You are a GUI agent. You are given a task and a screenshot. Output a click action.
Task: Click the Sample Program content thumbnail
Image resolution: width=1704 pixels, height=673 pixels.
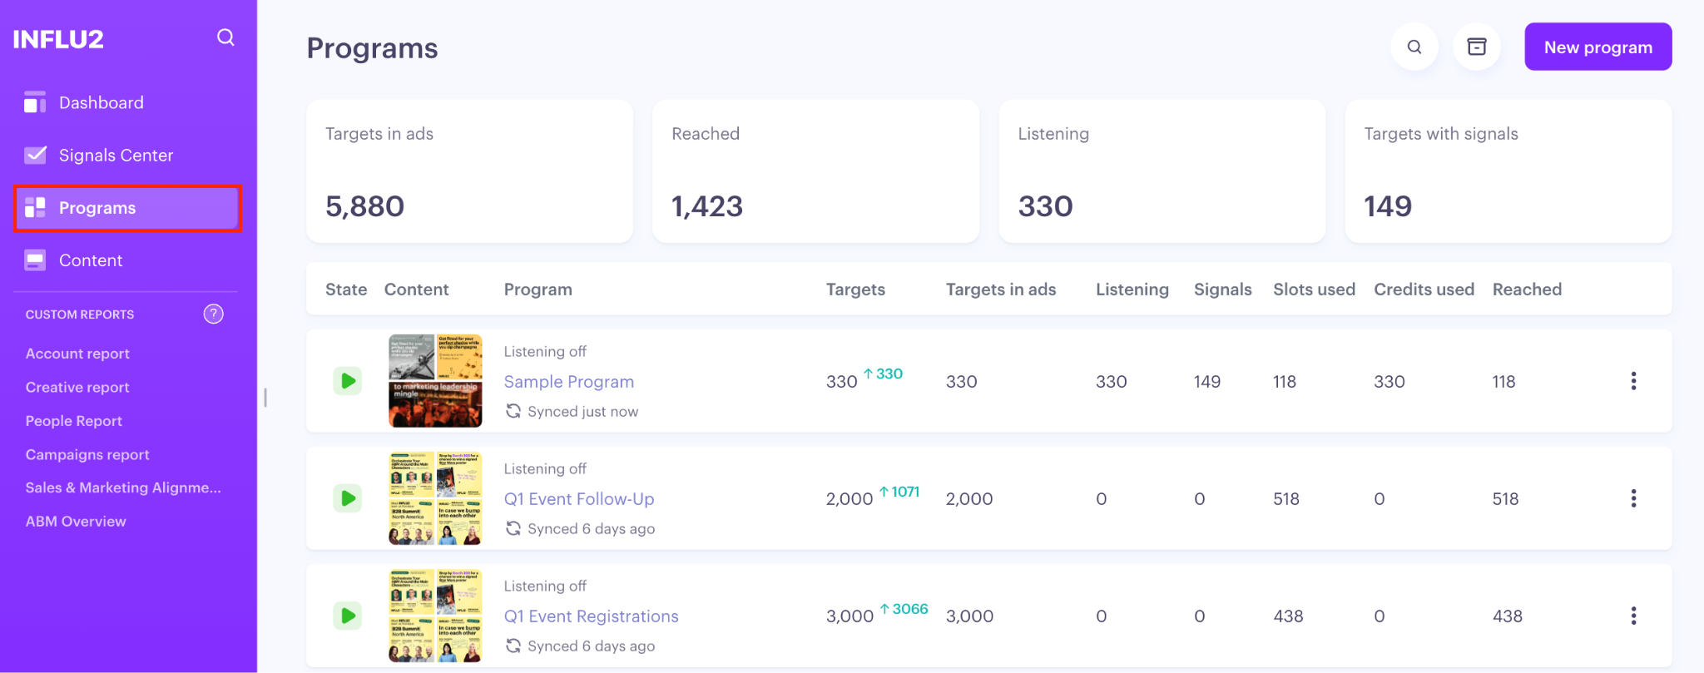pos(435,381)
